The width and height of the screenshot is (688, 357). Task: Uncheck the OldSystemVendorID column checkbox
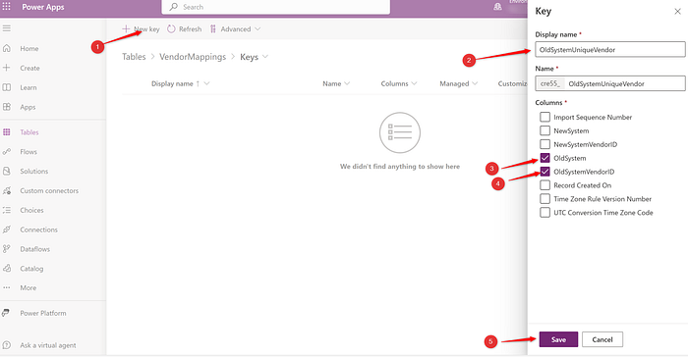[x=545, y=172]
